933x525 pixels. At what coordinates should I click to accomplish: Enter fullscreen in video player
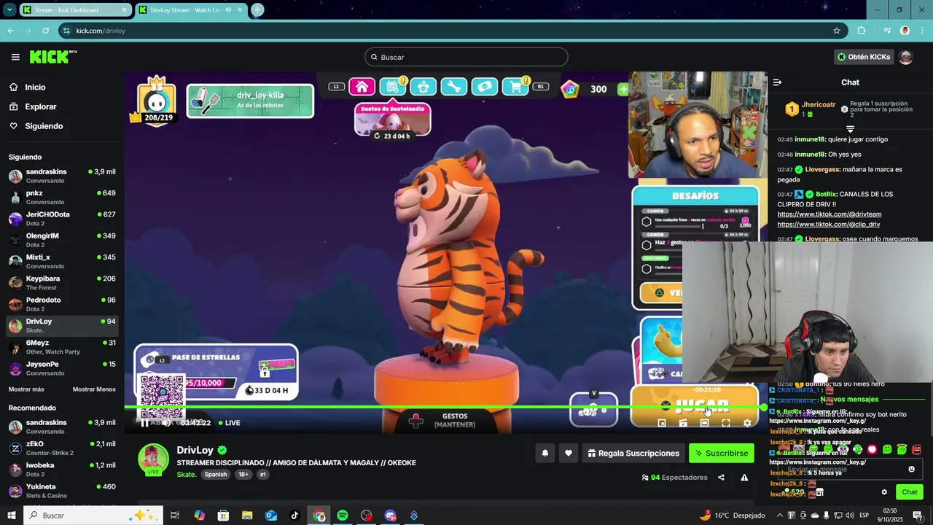point(726,423)
